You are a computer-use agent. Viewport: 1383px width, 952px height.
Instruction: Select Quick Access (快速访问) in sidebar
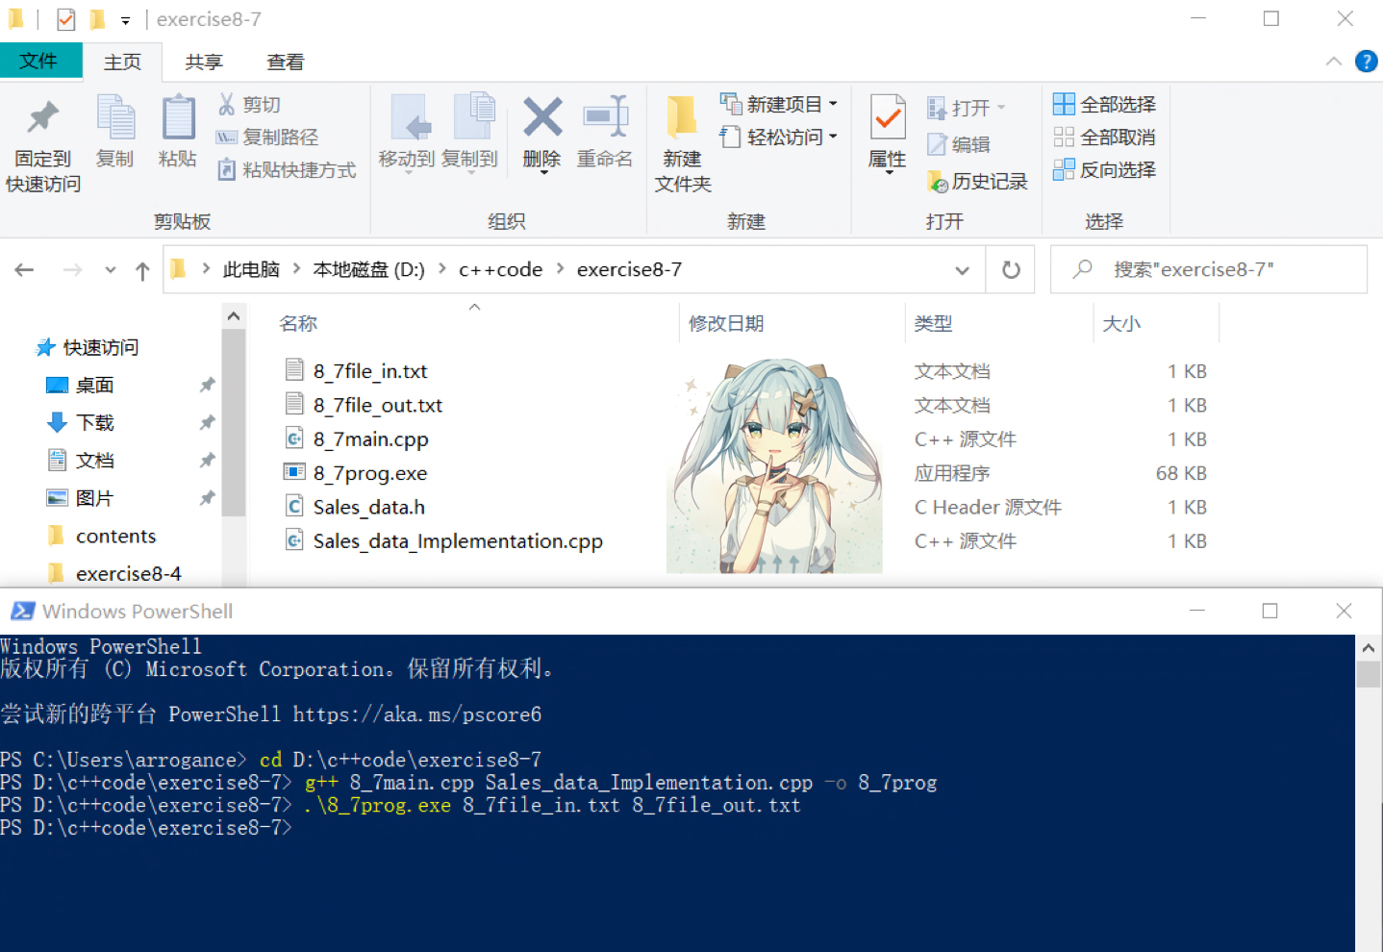(101, 347)
